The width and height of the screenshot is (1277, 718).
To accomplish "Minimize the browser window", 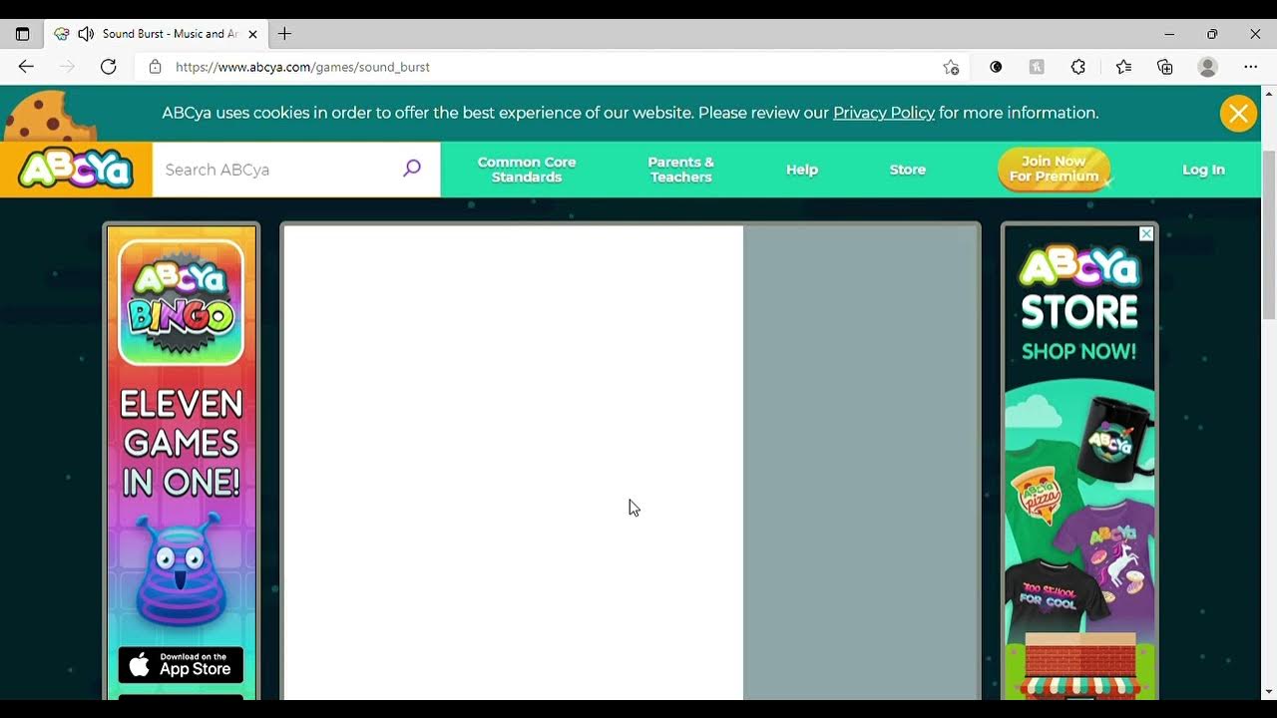I will point(1169,34).
